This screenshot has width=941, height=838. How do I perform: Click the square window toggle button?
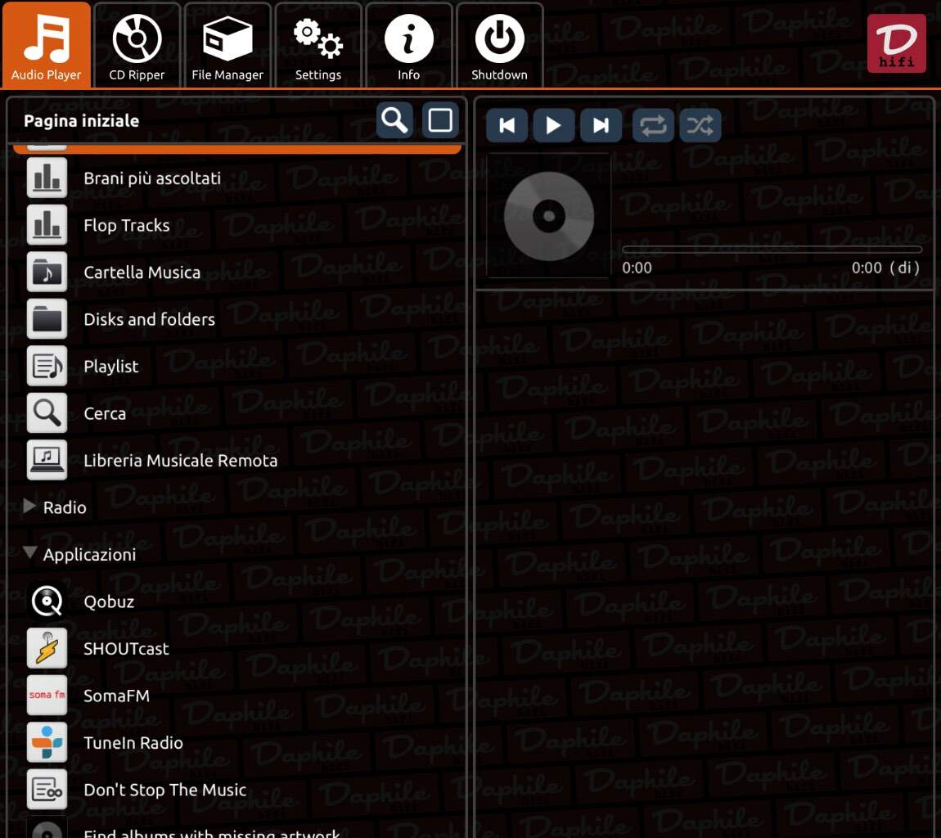(x=440, y=120)
